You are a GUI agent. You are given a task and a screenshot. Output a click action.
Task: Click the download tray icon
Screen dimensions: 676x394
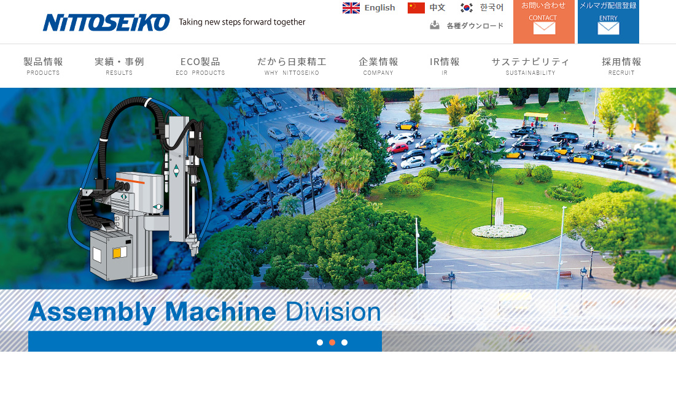tap(435, 25)
